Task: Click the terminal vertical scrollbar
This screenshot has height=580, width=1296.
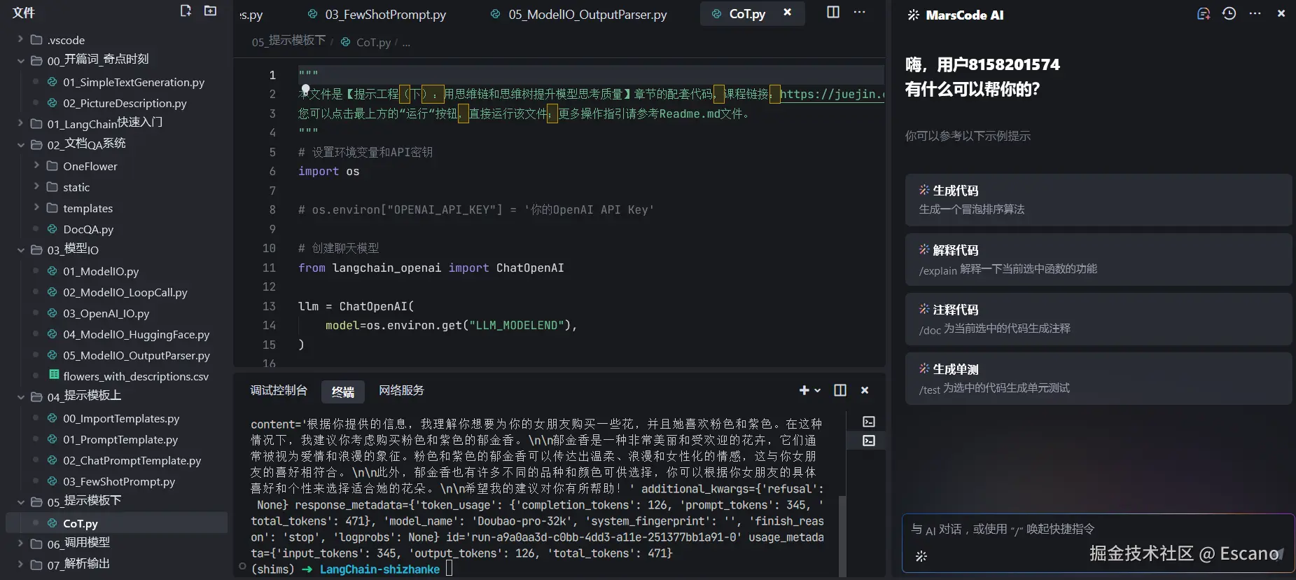Action: (x=842, y=535)
